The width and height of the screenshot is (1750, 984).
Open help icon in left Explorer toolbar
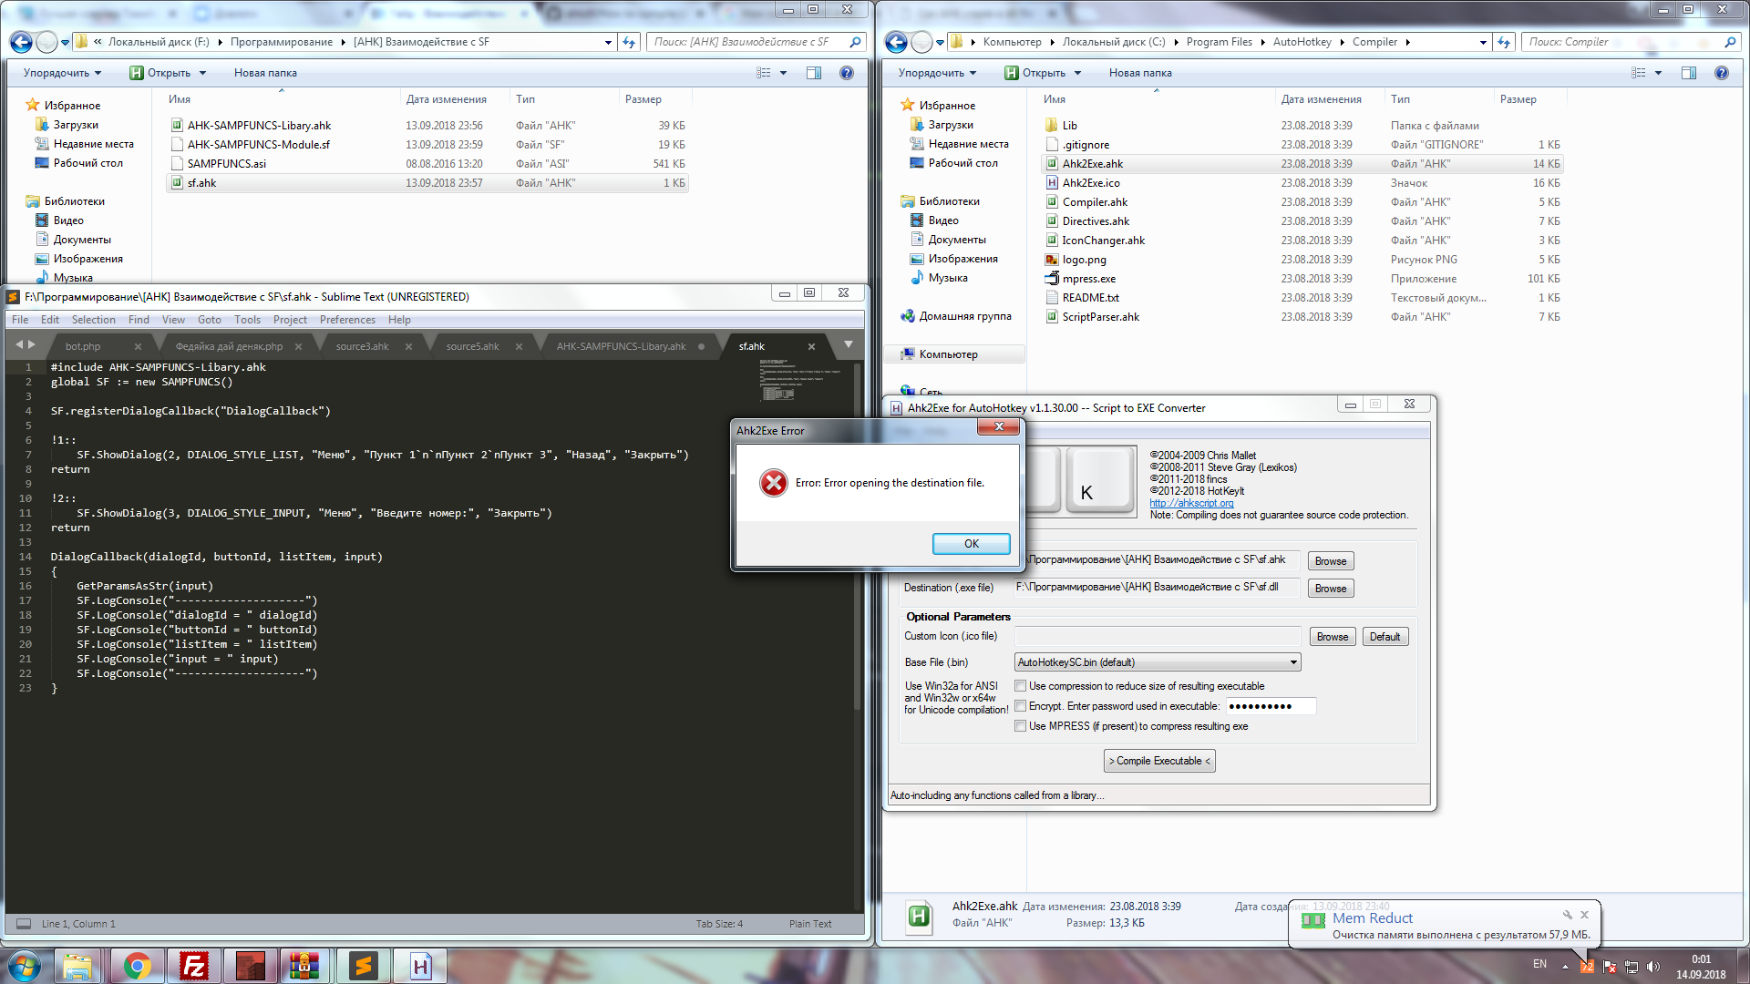point(847,73)
